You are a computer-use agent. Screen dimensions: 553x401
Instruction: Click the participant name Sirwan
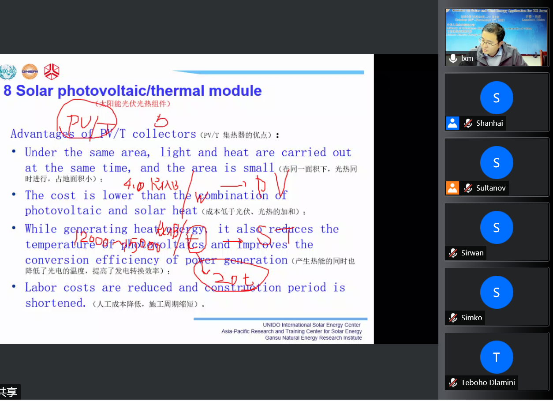tap(472, 253)
